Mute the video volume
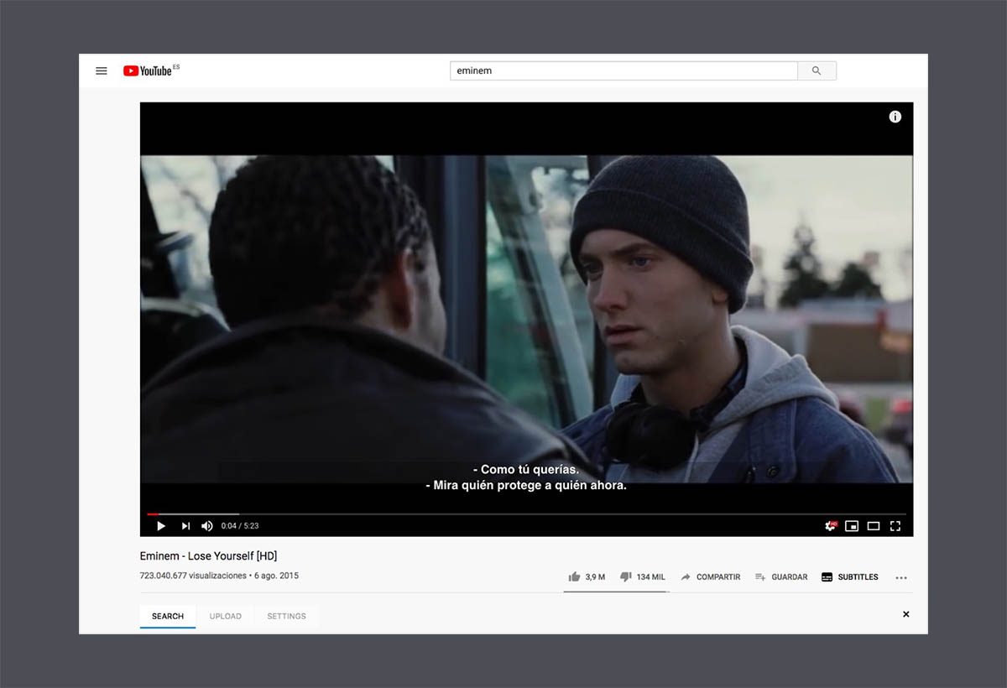This screenshot has width=1007, height=688. pyautogui.click(x=207, y=526)
